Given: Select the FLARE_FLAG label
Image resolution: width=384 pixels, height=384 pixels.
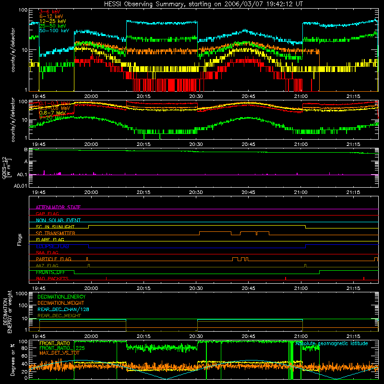Looking at the screenshot, I should [50, 240].
